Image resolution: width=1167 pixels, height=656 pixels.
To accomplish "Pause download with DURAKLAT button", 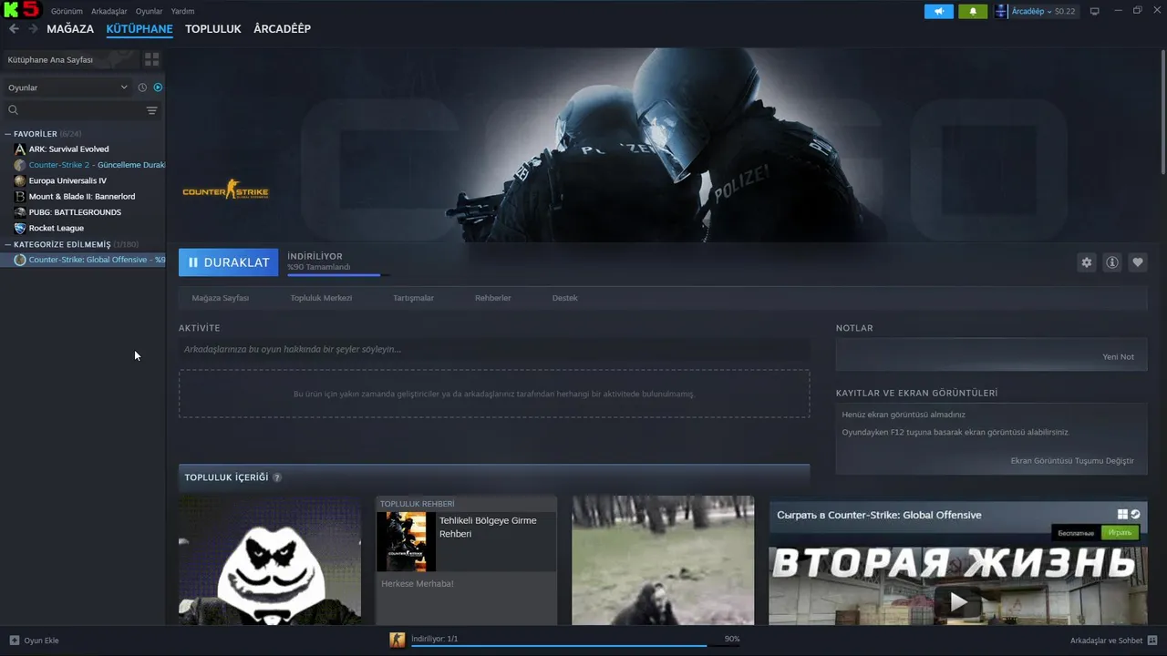I will (x=229, y=262).
